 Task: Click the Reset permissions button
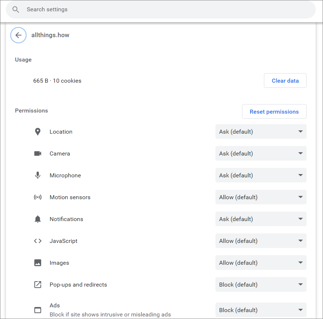click(x=274, y=111)
